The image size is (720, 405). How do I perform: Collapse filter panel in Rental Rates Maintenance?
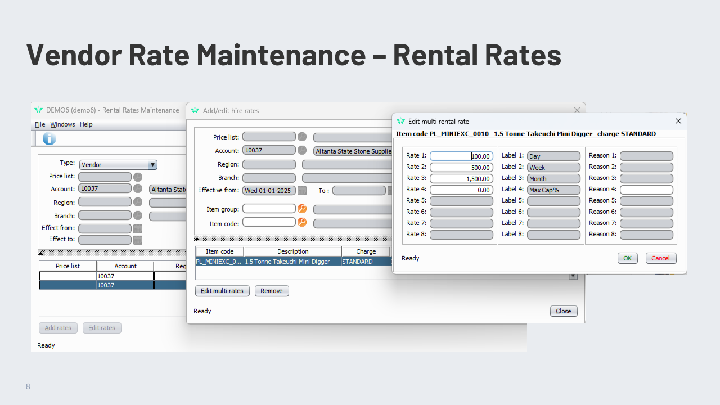coord(40,253)
